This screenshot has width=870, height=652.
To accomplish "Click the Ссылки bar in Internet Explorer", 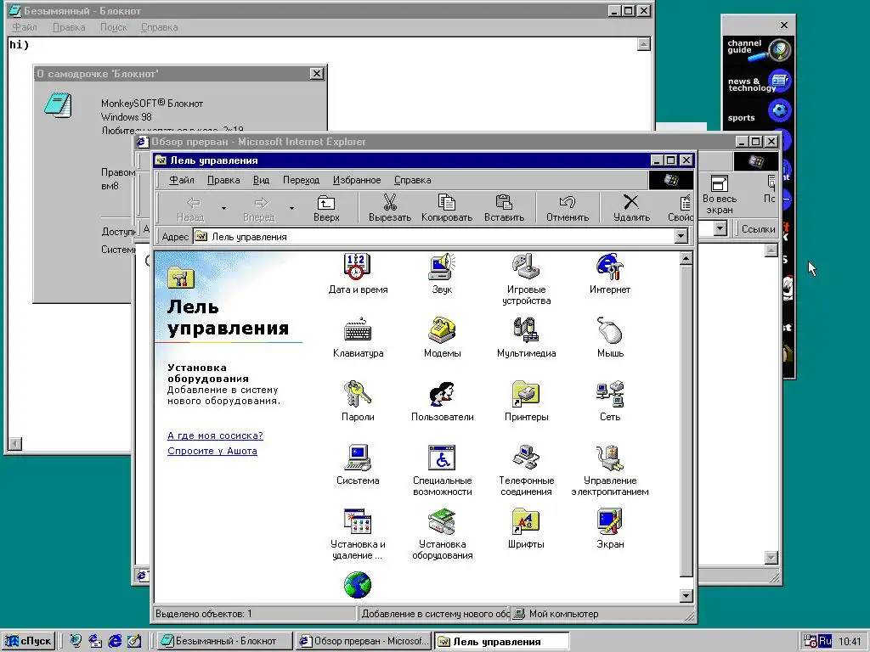I will (758, 229).
